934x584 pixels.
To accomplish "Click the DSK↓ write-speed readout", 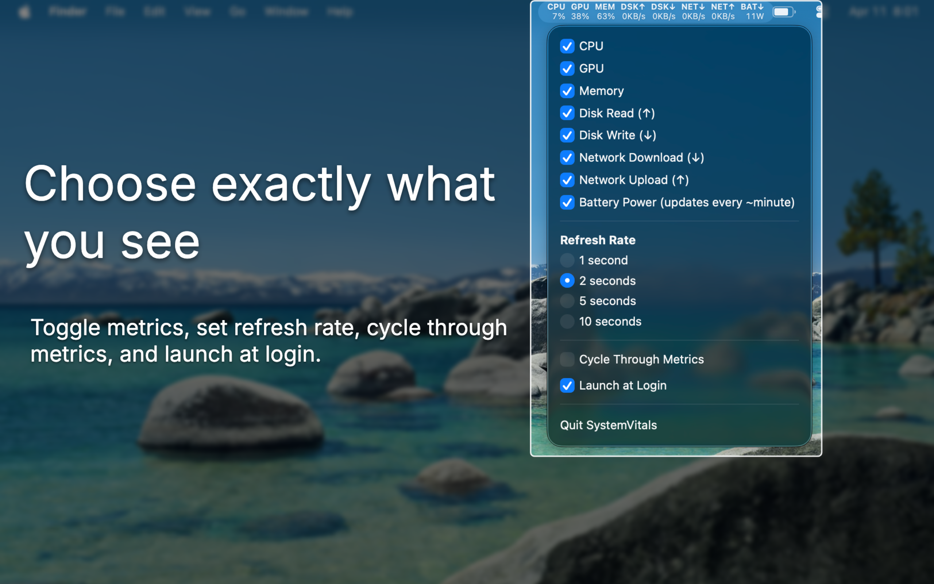I will (x=663, y=12).
